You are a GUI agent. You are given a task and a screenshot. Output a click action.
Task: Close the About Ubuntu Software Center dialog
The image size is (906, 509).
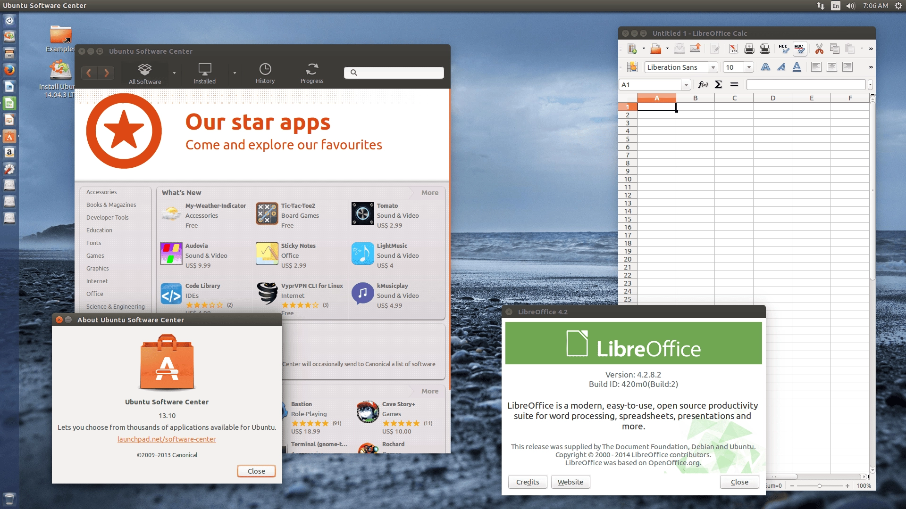(x=256, y=471)
